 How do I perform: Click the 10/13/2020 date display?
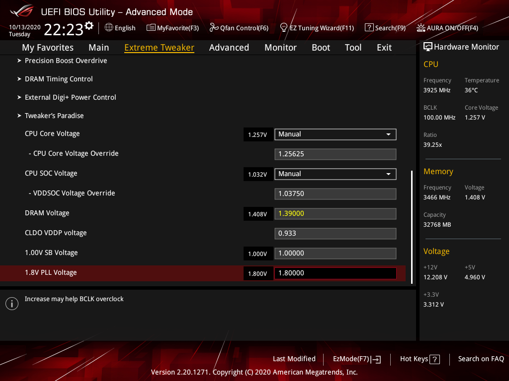(x=25, y=27)
